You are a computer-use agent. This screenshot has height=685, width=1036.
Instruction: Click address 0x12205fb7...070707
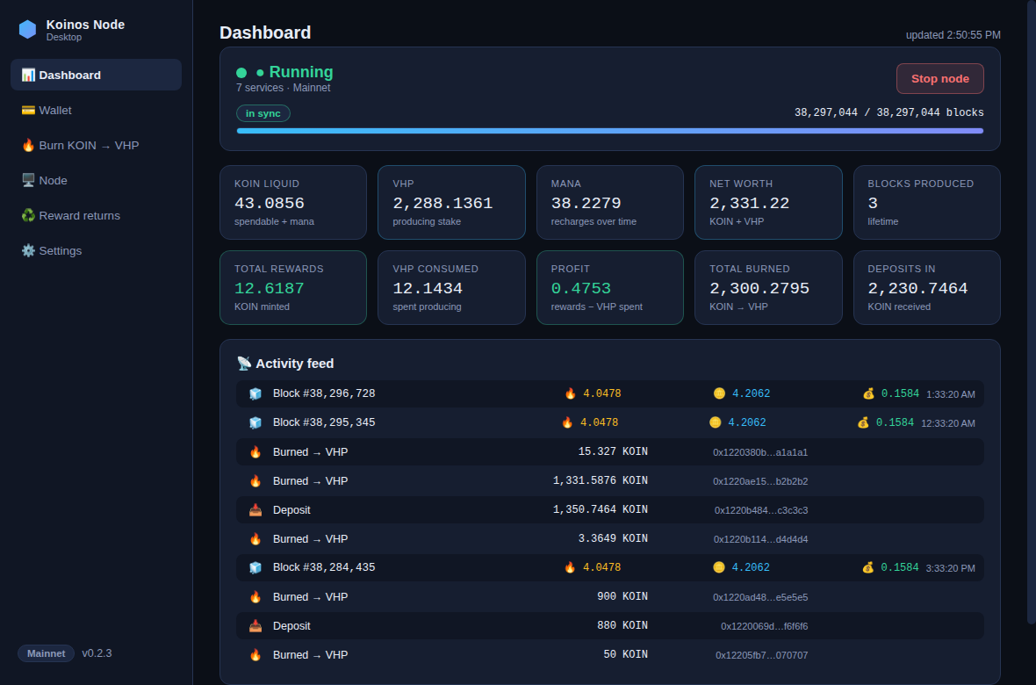(x=762, y=655)
